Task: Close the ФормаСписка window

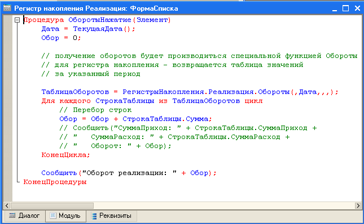Action: pos(357,8)
